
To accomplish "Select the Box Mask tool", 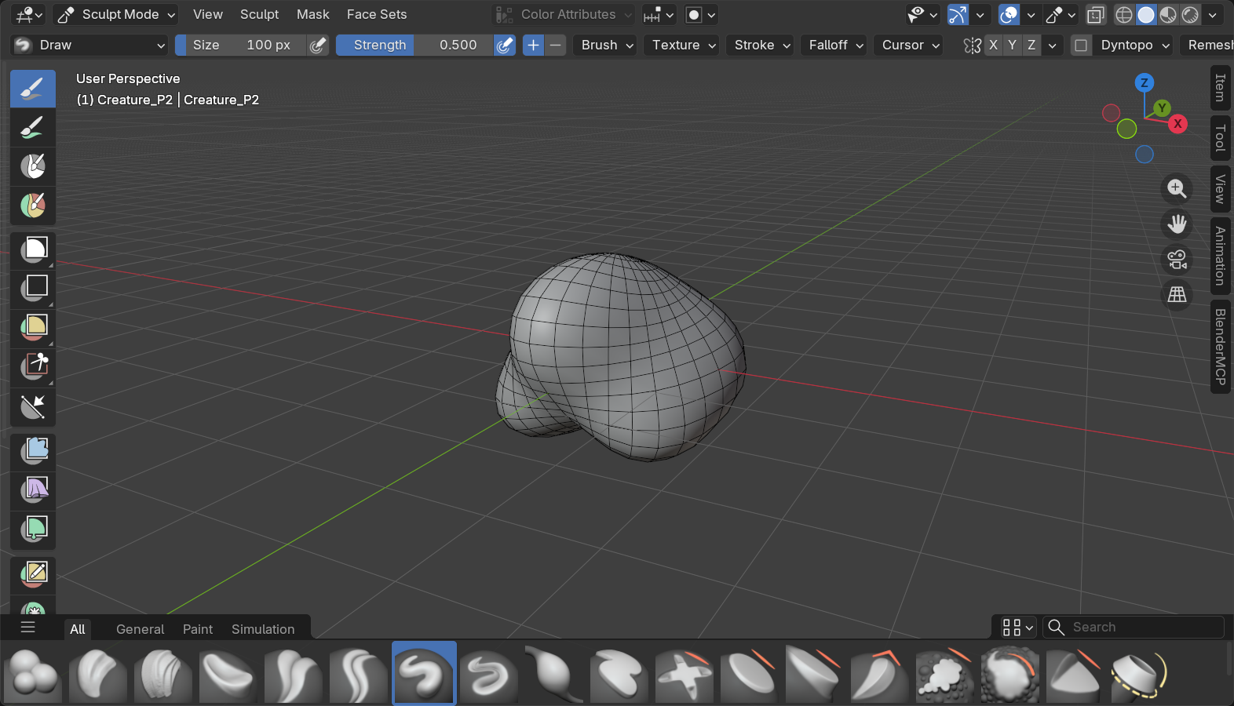I will point(33,251).
